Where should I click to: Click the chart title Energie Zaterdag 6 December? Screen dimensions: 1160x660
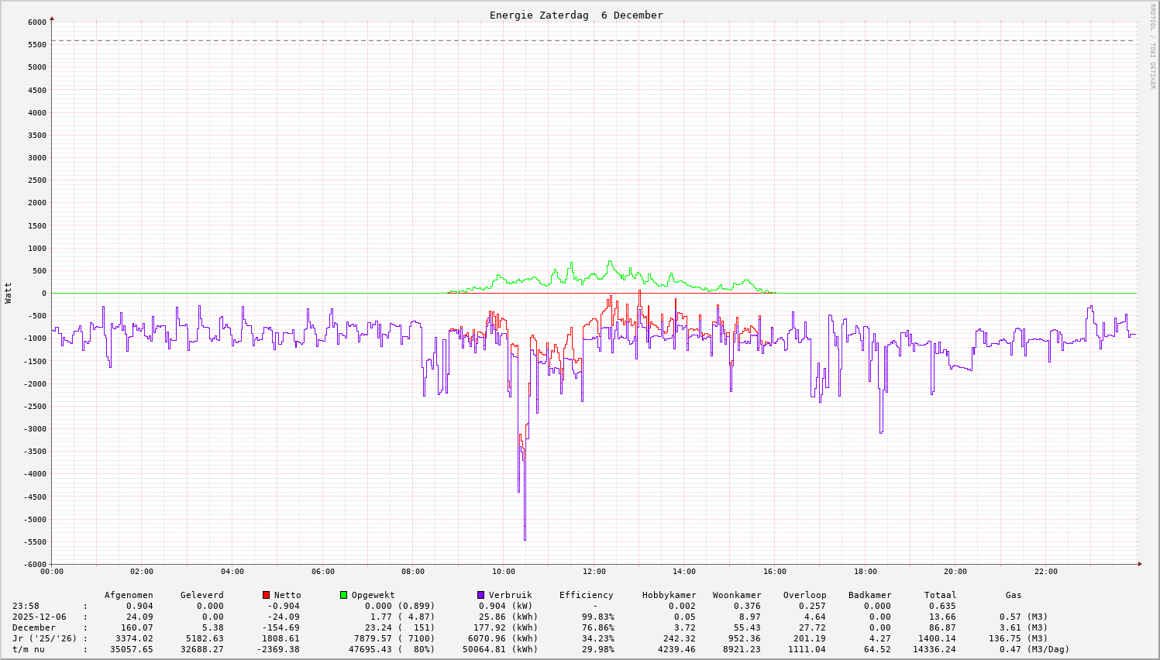tap(576, 15)
